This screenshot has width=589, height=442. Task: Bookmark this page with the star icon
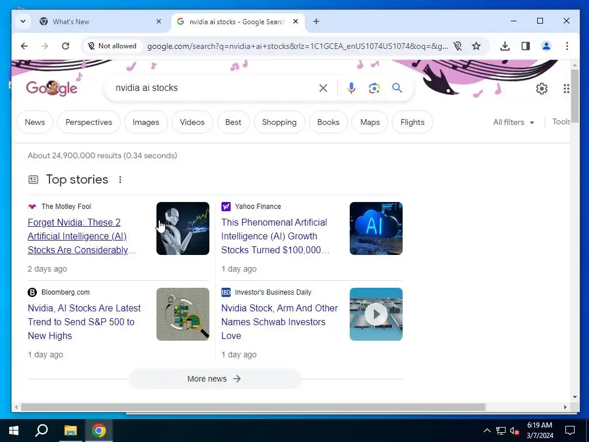point(476,46)
